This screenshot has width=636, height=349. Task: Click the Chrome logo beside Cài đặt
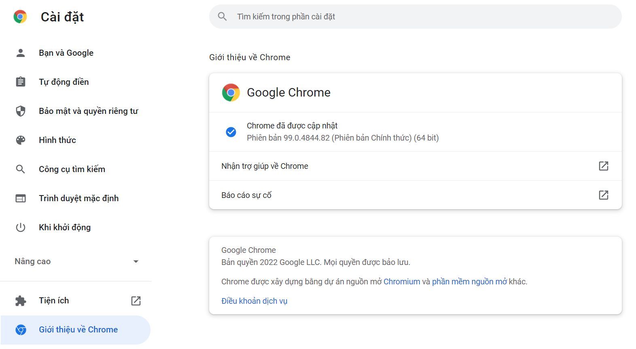20,17
